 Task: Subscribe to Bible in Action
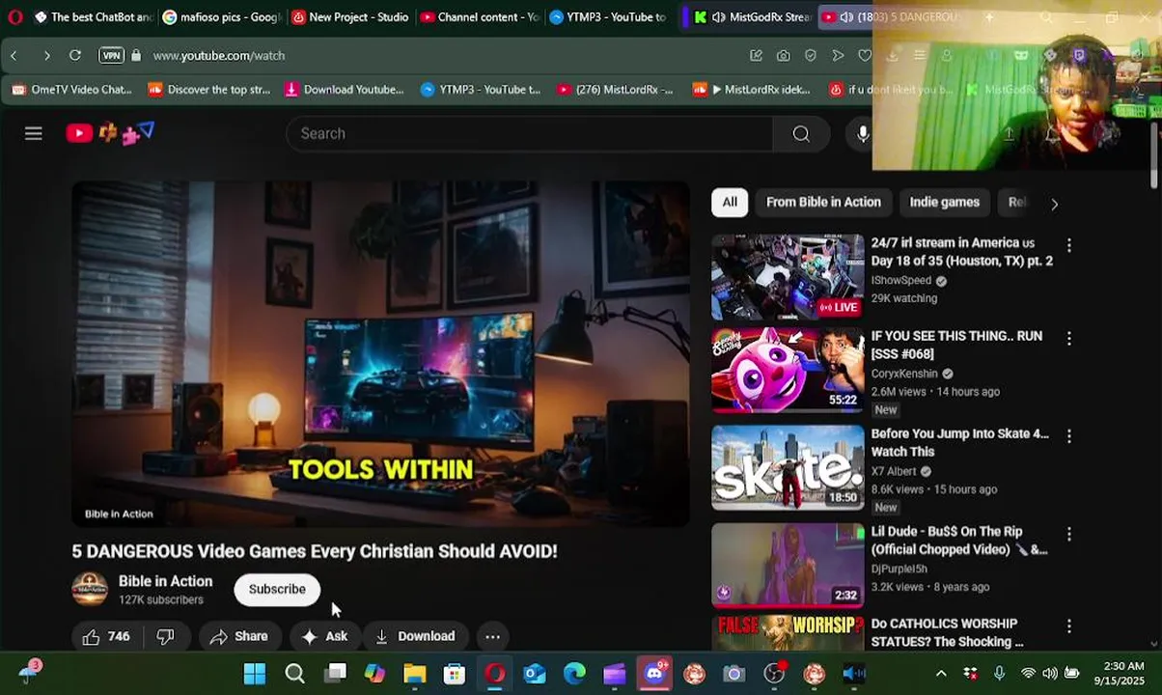click(x=277, y=589)
